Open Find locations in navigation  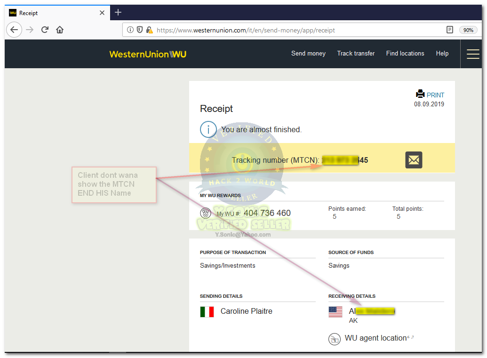pyautogui.click(x=405, y=54)
